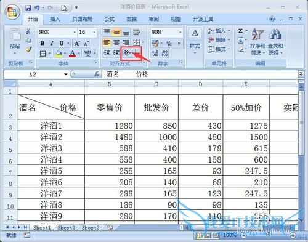The height and width of the screenshot is (242, 308).
Task: Apply comma style
Action: tap(179, 43)
